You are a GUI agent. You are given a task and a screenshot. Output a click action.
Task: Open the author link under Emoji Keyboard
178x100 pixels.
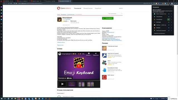pyautogui.click(x=68, y=19)
